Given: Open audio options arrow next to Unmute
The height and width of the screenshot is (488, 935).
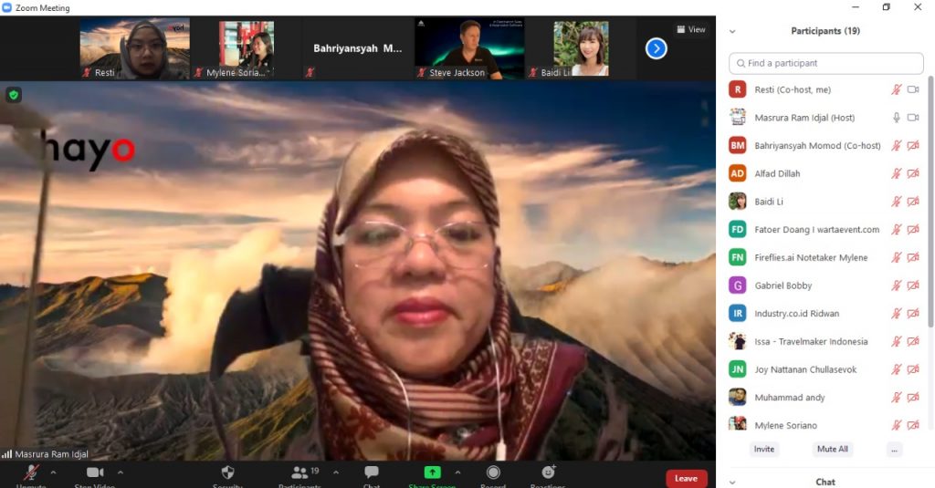Looking at the screenshot, I should click(x=53, y=472).
